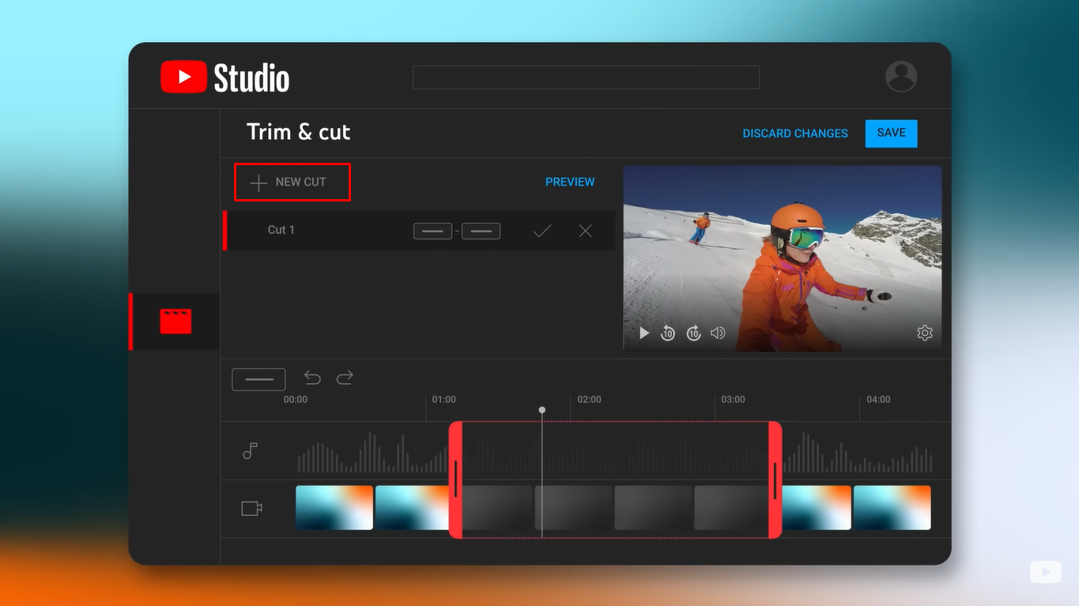Create a new cut
The image size is (1079, 606).
coord(292,182)
